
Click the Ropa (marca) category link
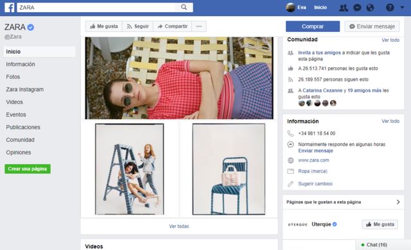(313, 171)
